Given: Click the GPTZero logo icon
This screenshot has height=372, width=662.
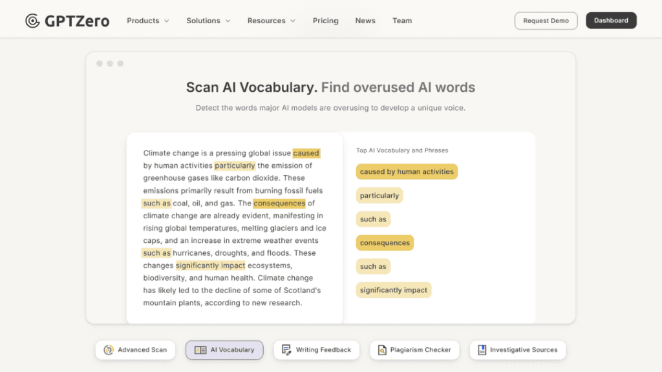Looking at the screenshot, I should click(32, 21).
